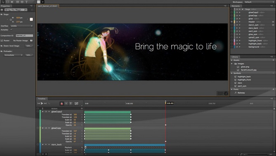Collapse the Assets section in Library
Image resolution: width=276 pixels, height=156 pixels.
point(232,60)
